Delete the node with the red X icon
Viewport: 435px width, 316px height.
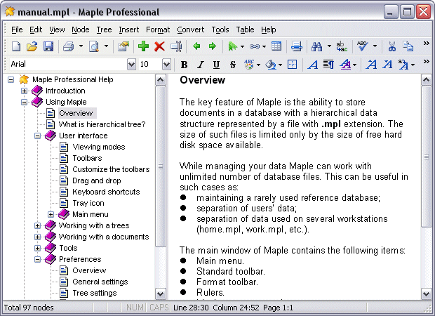point(159,46)
